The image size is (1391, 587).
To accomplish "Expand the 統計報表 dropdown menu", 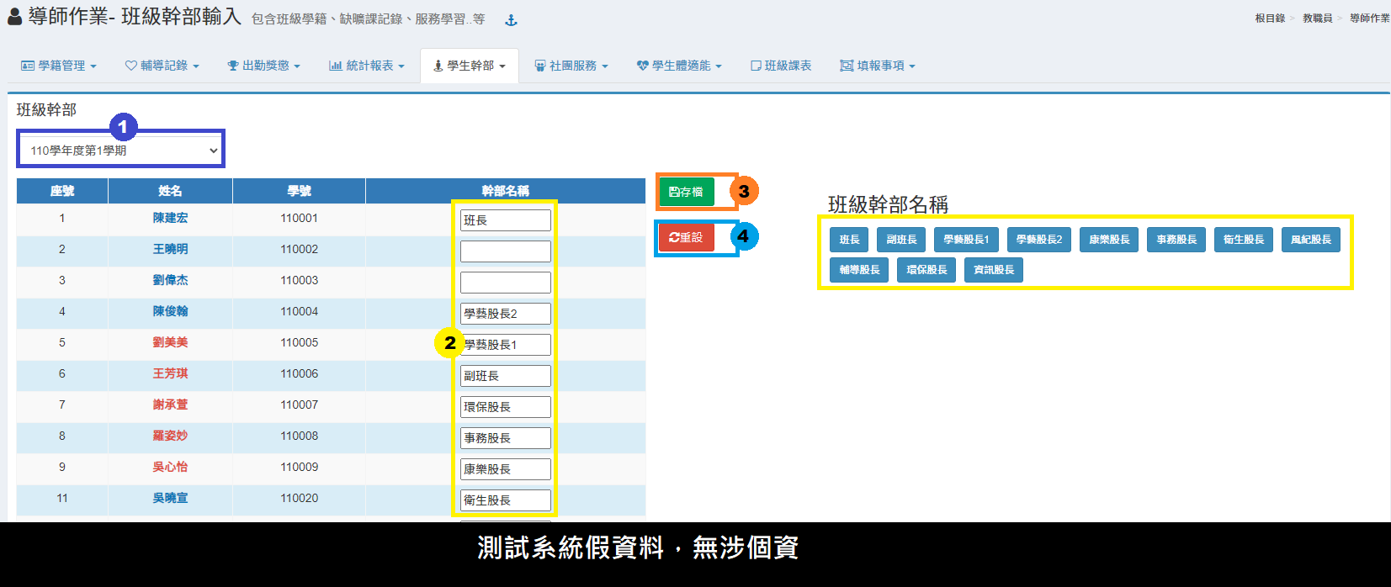I will pos(367,66).
